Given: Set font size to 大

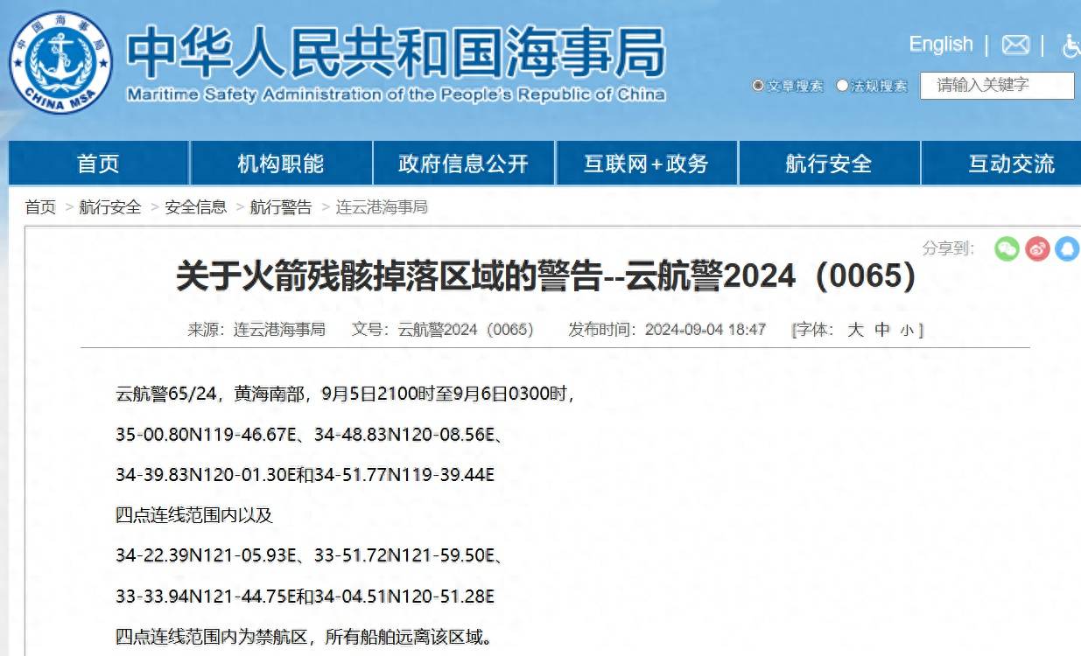Looking at the screenshot, I should 855,330.
